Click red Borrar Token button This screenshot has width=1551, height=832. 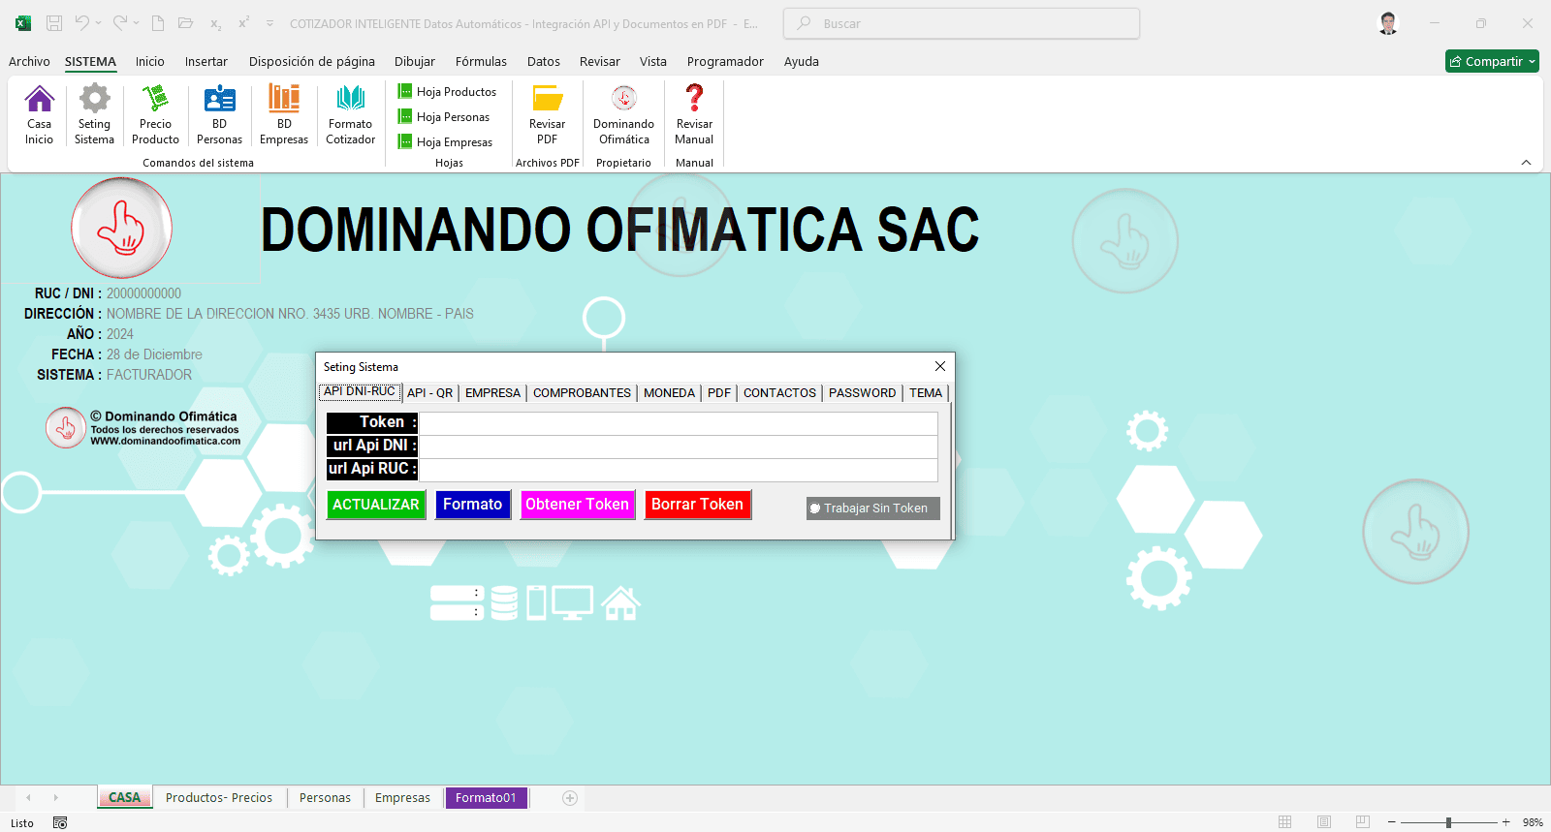[698, 505]
